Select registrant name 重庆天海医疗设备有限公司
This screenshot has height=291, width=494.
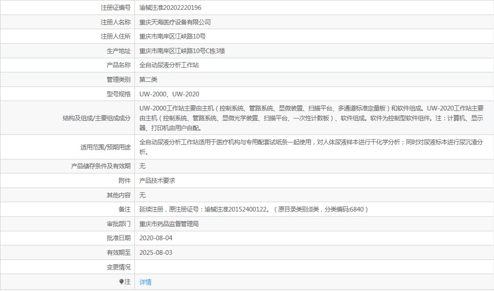[x=175, y=22]
